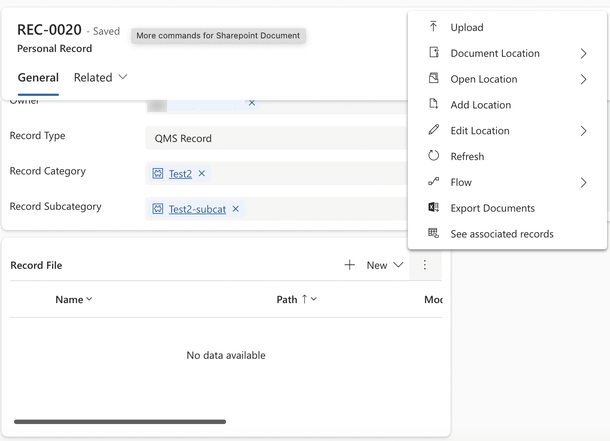
Task: Select Refresh from the menu
Action: [507, 156]
